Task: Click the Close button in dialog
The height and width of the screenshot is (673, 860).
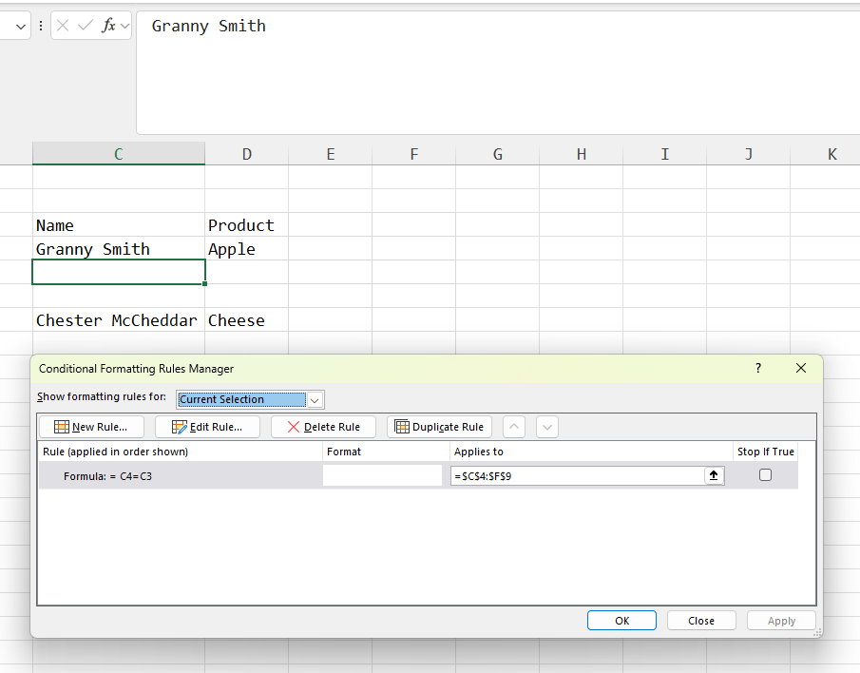Action: [701, 621]
